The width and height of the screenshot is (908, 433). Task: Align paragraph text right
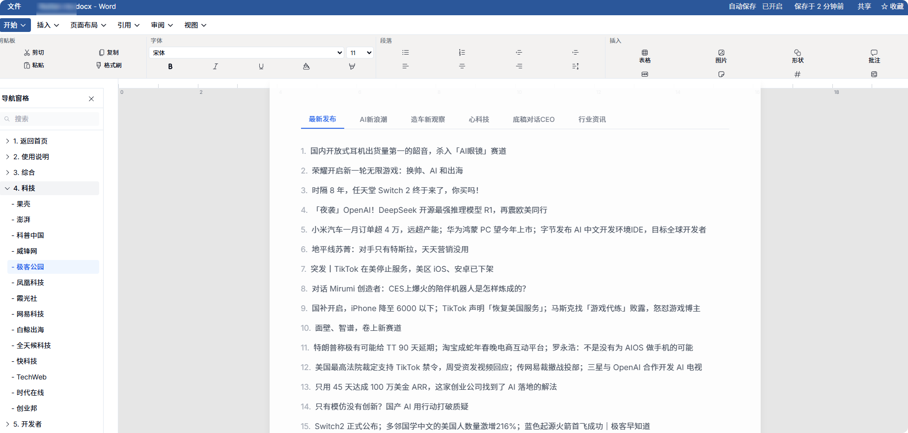point(519,66)
